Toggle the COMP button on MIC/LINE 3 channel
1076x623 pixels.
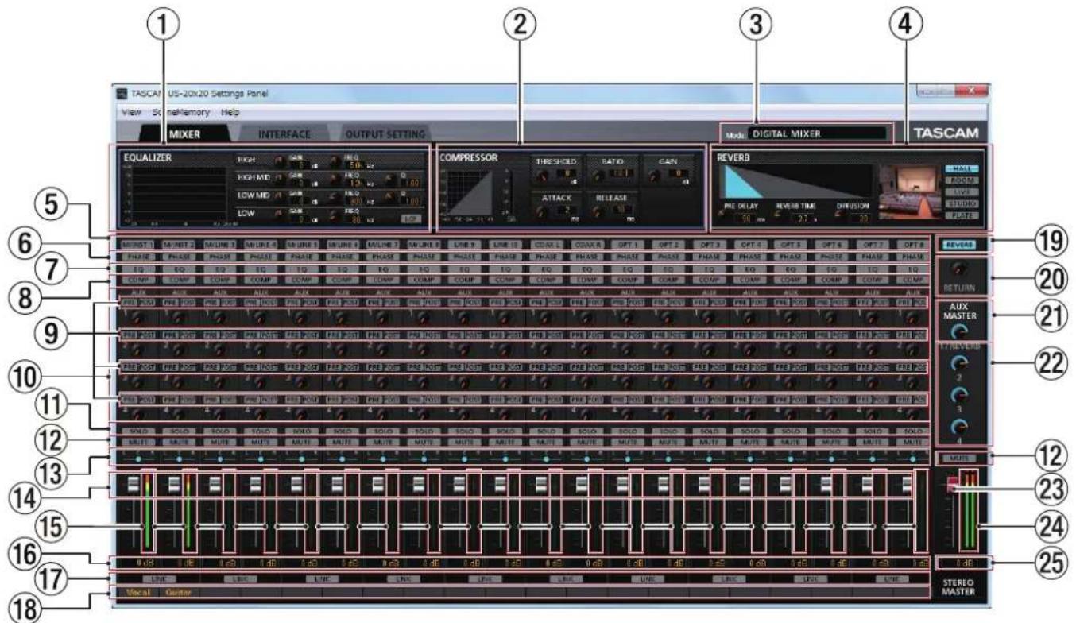220,280
